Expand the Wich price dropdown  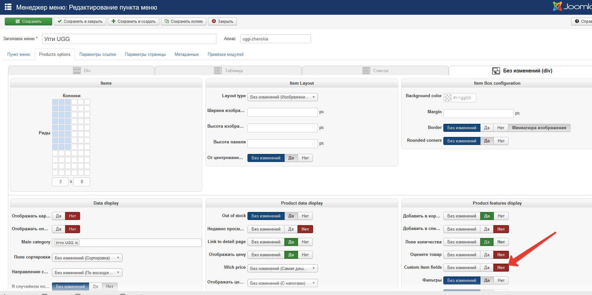click(x=283, y=268)
